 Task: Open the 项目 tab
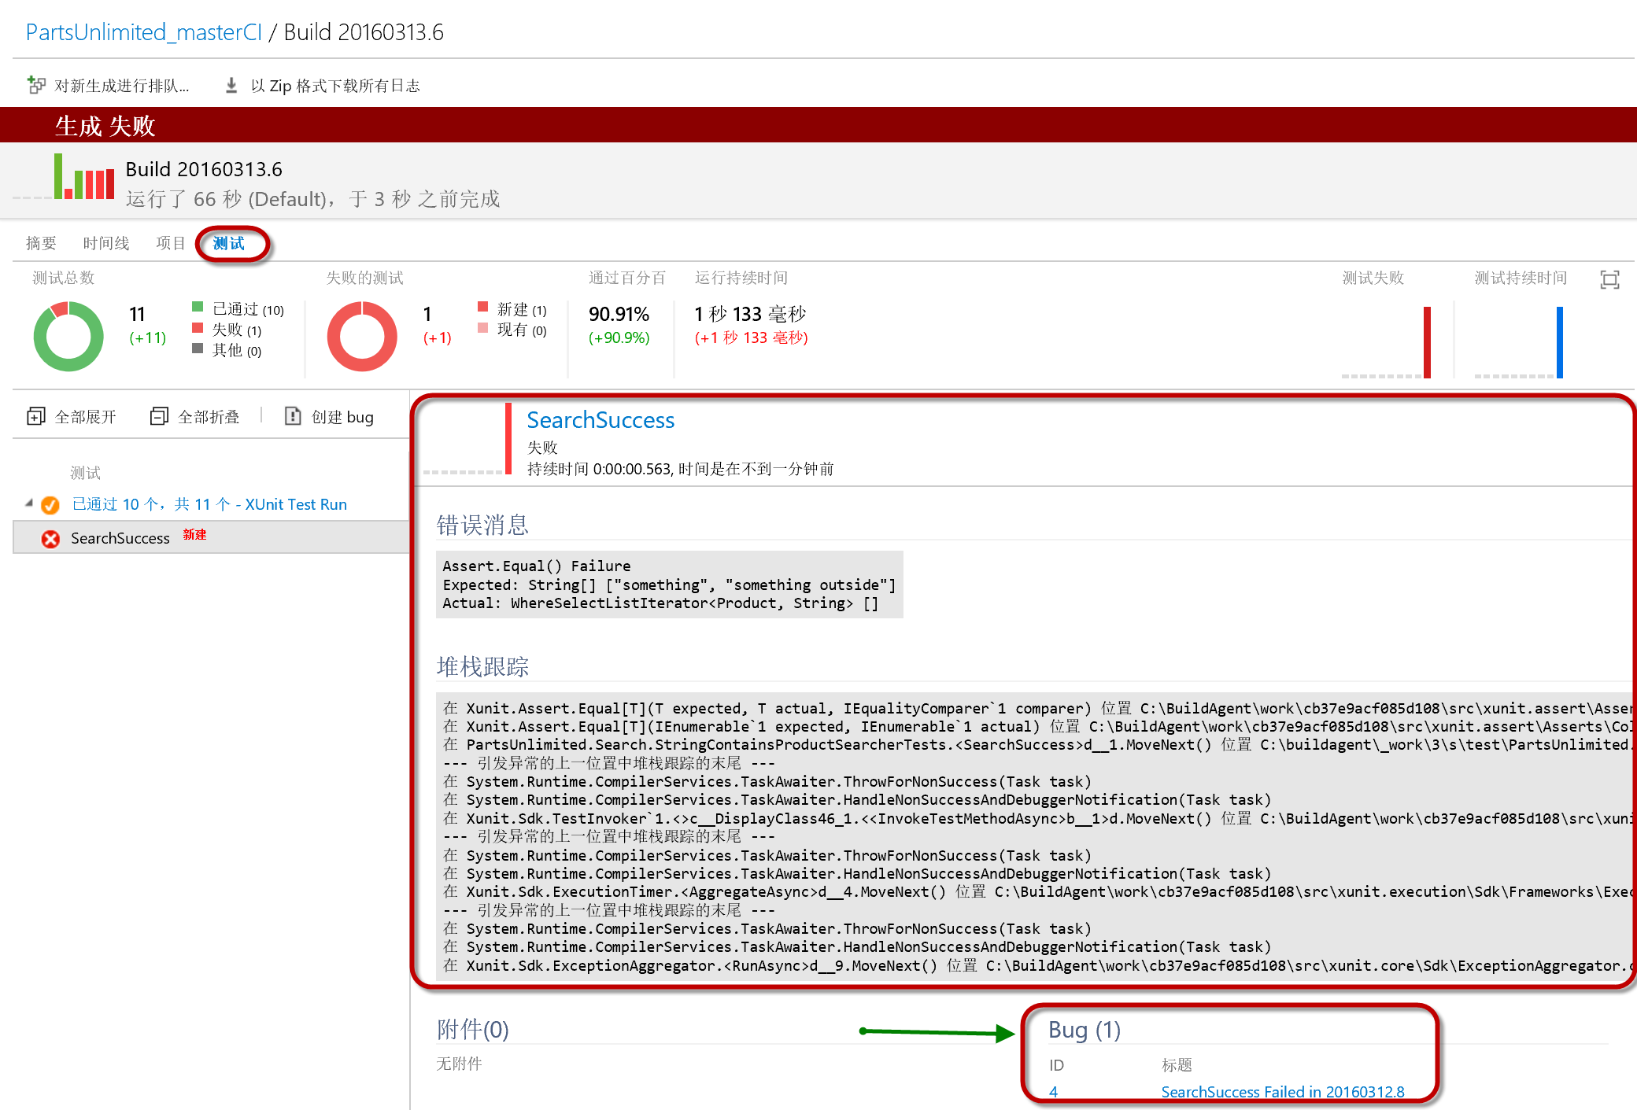pyautogui.click(x=170, y=243)
